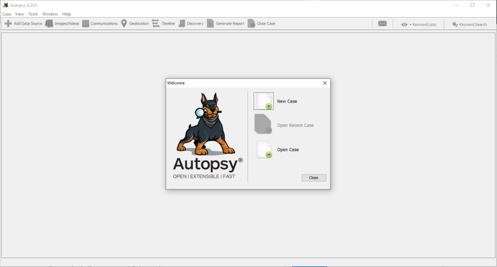Click the Communications text label
Image resolution: width=497 pixels, height=267 pixels.
coord(104,24)
